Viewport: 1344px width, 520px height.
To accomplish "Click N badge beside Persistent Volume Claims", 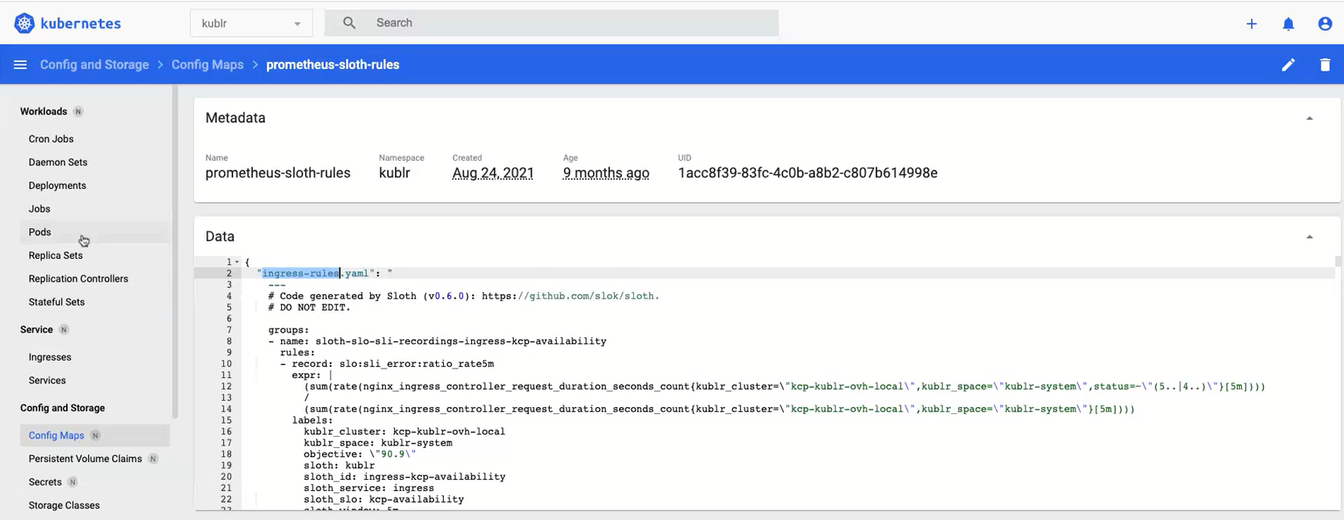I will pos(153,459).
